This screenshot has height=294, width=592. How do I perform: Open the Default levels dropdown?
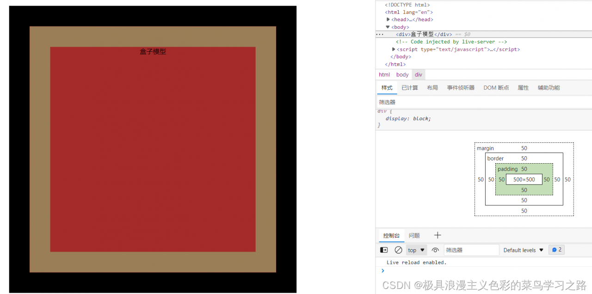click(x=524, y=250)
